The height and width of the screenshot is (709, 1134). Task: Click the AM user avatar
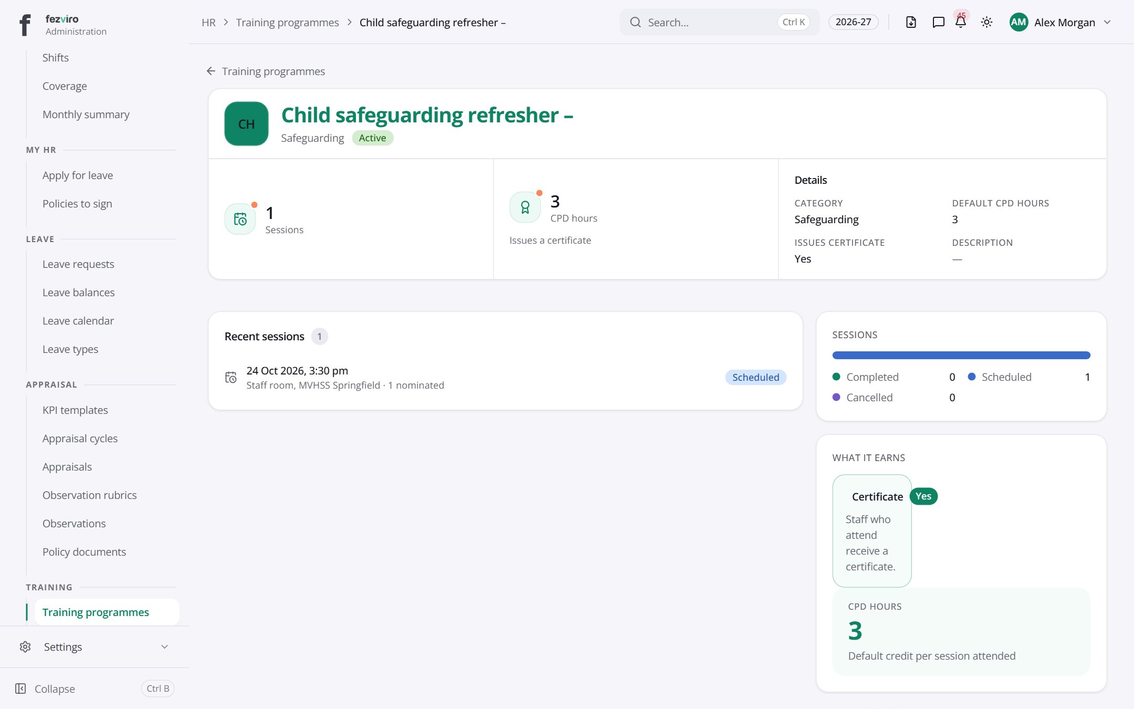click(x=1018, y=22)
